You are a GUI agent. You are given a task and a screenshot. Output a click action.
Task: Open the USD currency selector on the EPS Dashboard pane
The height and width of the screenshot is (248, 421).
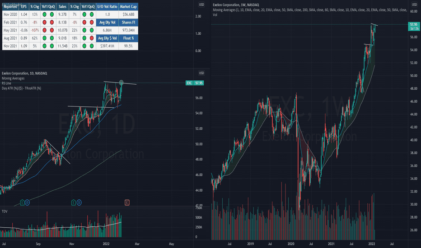[201, 5]
